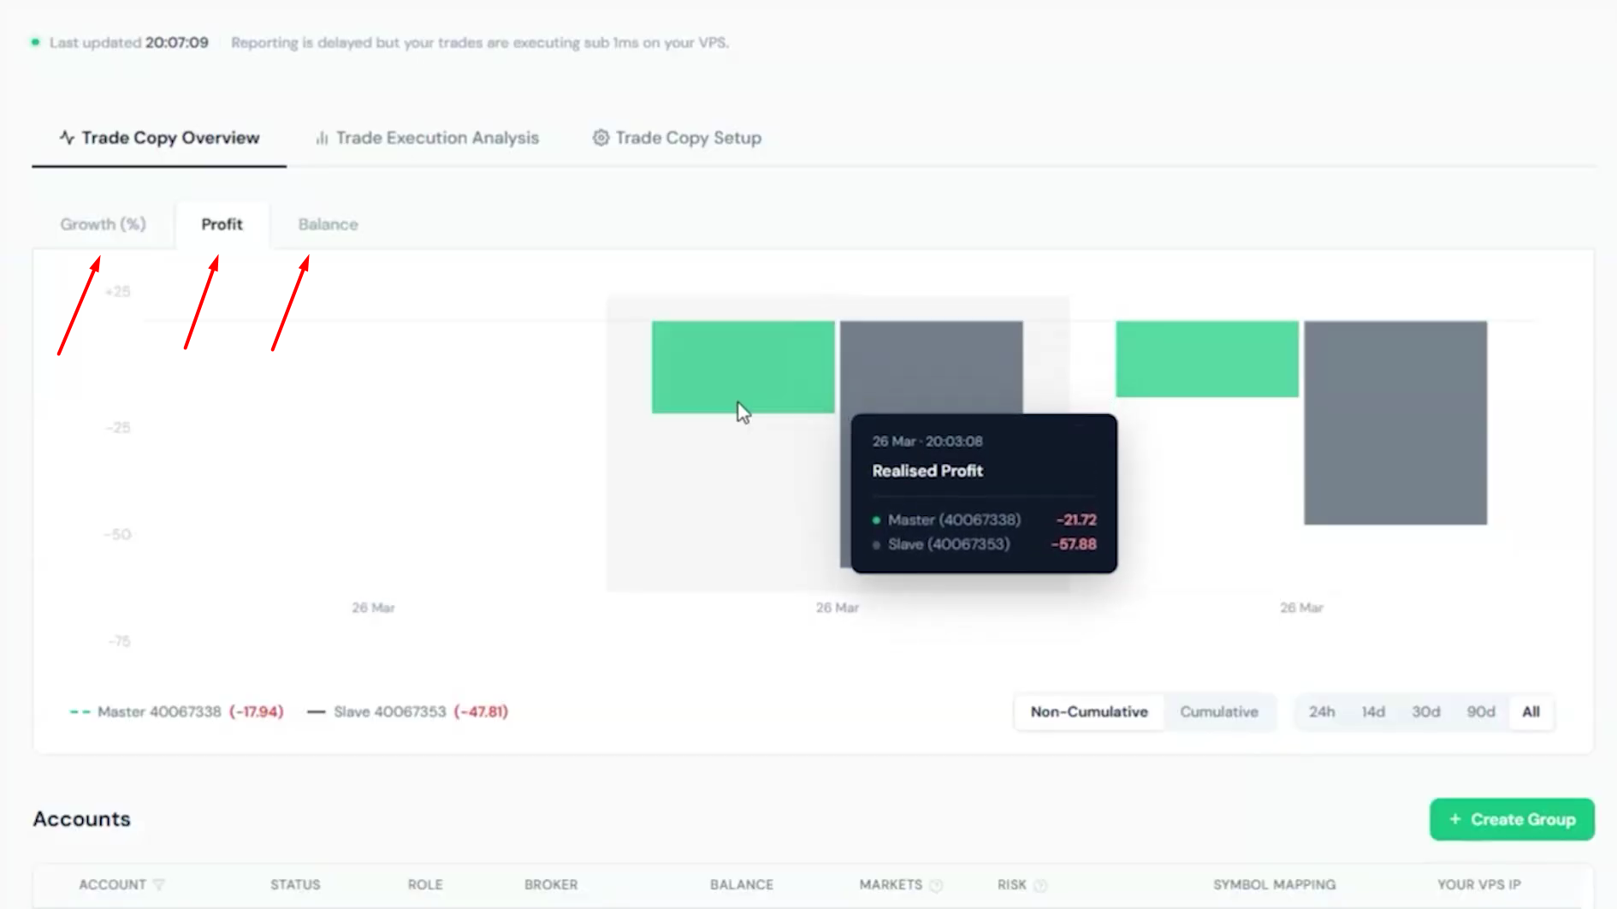This screenshot has width=1617, height=909.
Task: Click the Master (40067338) tooltip row
Action: point(984,520)
